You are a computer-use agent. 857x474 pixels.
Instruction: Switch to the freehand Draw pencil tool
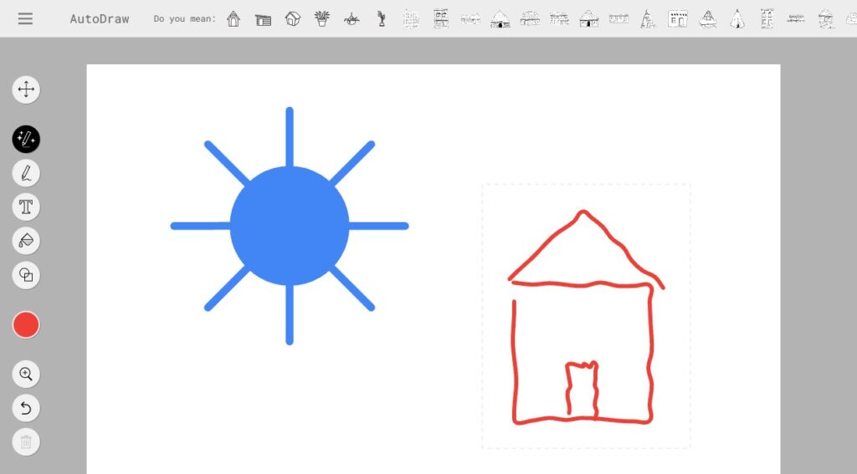tap(26, 173)
